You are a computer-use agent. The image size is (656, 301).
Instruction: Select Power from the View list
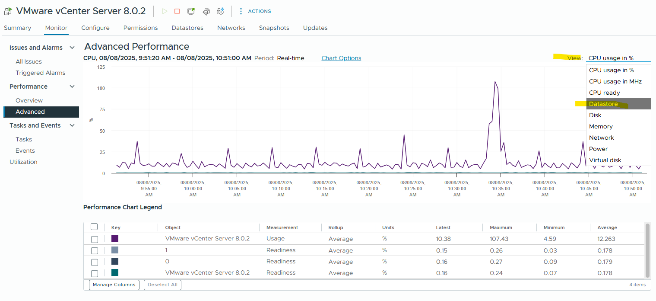618,149
